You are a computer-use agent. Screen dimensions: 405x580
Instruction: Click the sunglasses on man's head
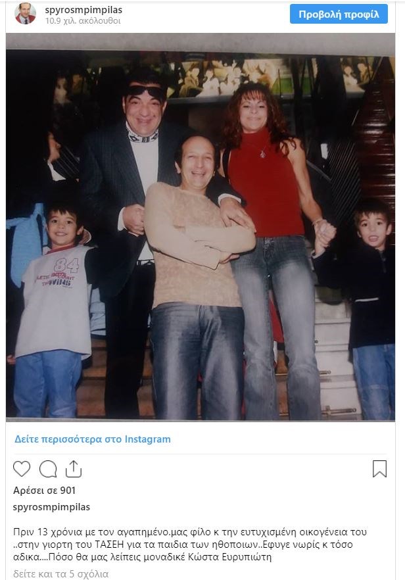point(145,91)
